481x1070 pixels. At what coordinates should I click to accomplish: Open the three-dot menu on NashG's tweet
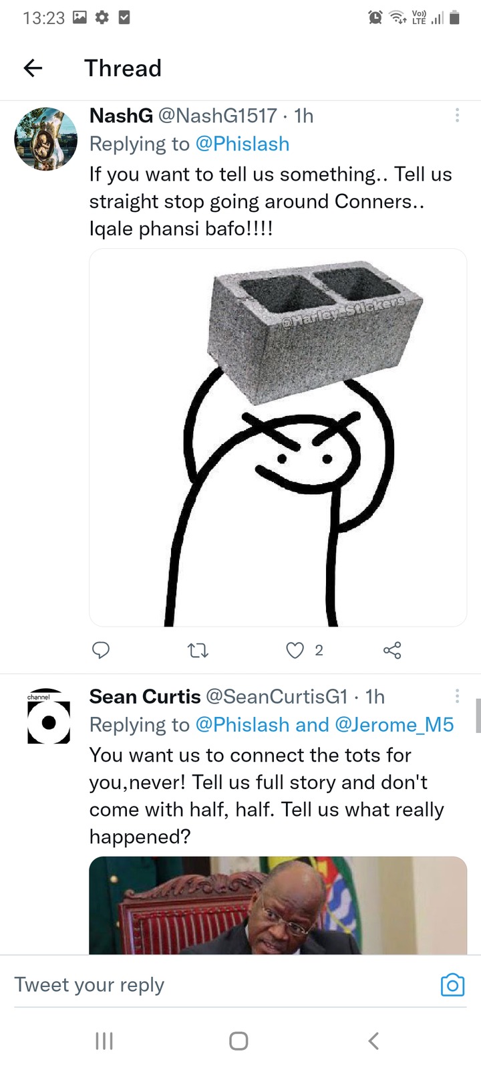coord(457,115)
